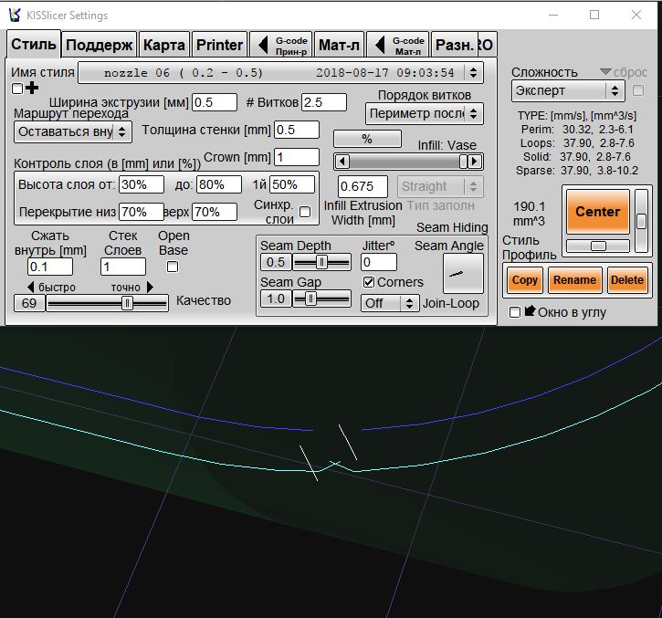662x618 pixels.
Task: Click the left arrow of Infill scrollbar
Action: click(x=341, y=162)
